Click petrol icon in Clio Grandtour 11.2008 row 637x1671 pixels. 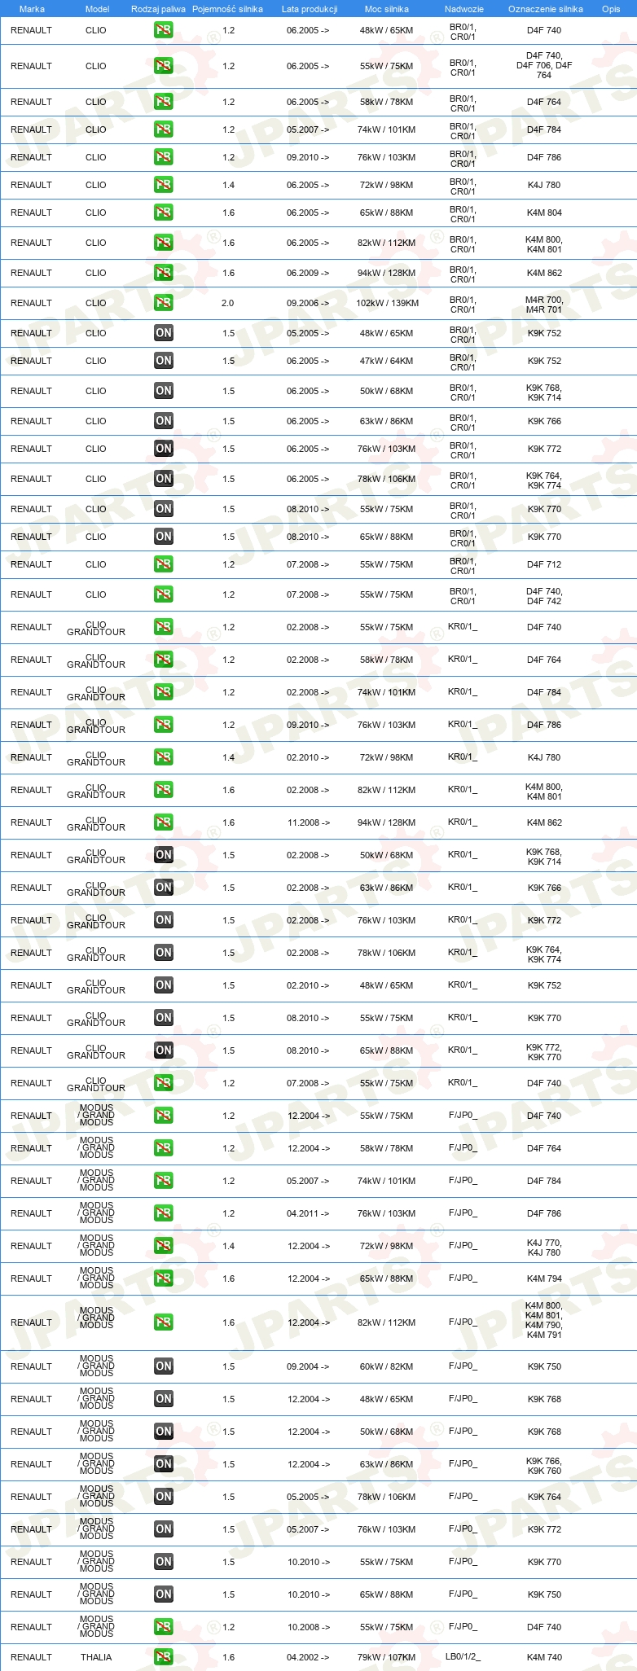click(x=164, y=822)
